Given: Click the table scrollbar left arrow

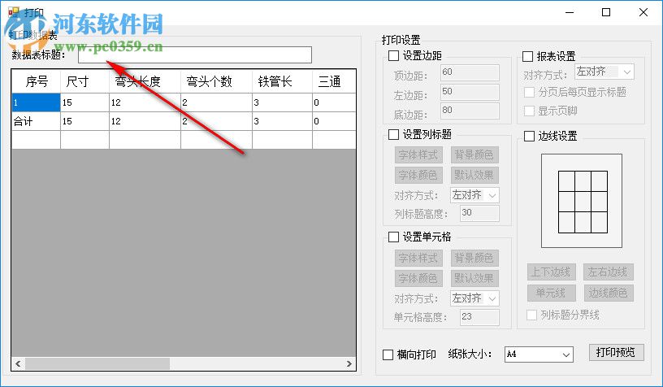Looking at the screenshot, I should (x=18, y=363).
